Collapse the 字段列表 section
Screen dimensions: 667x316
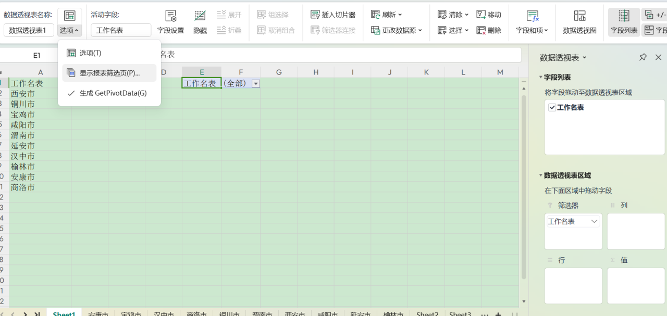coord(541,77)
